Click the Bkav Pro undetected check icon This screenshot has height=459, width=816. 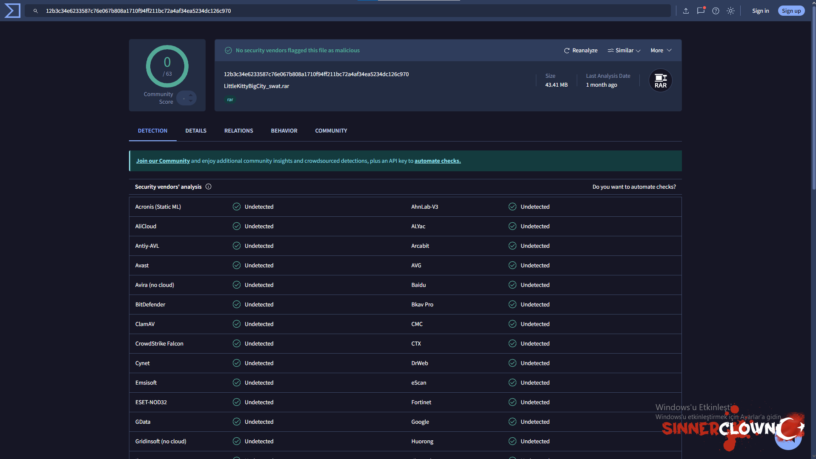pyautogui.click(x=513, y=305)
